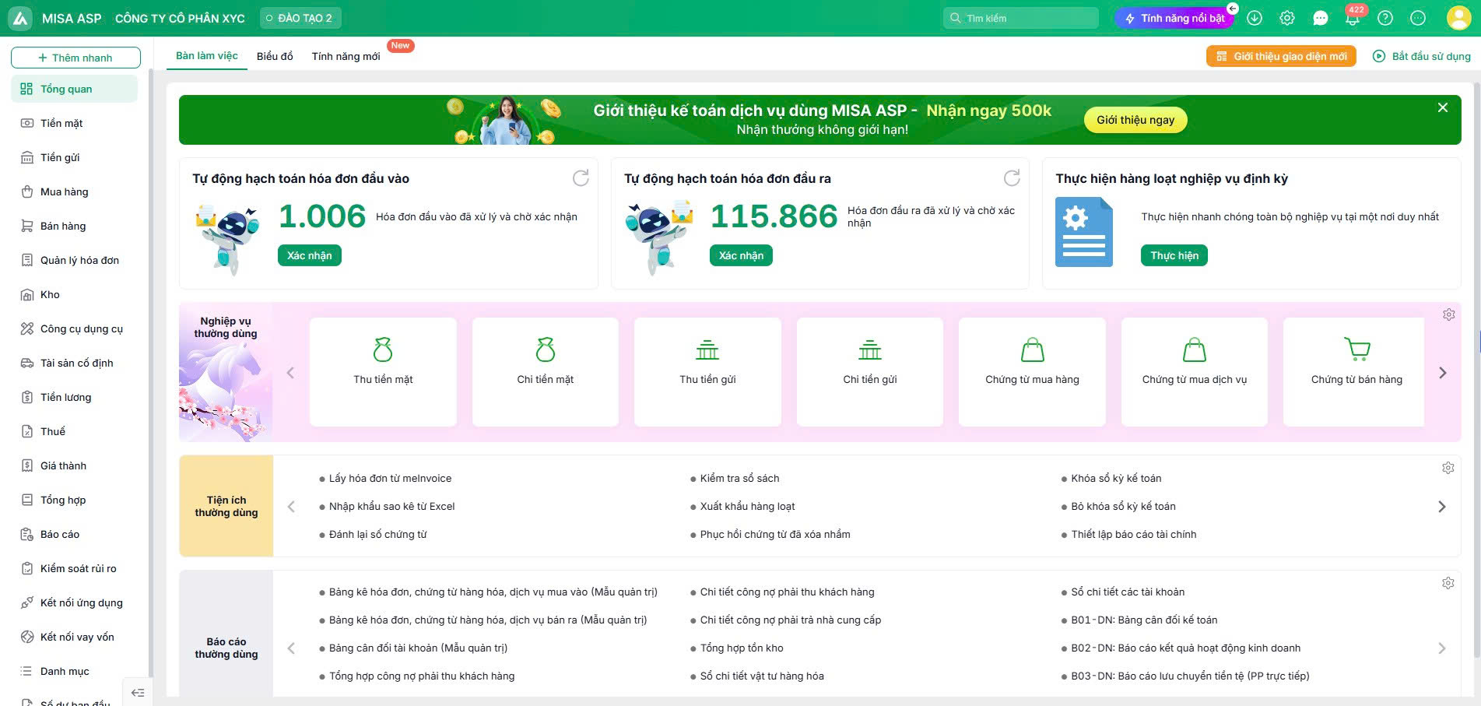Open the chat messages icon

tap(1320, 18)
